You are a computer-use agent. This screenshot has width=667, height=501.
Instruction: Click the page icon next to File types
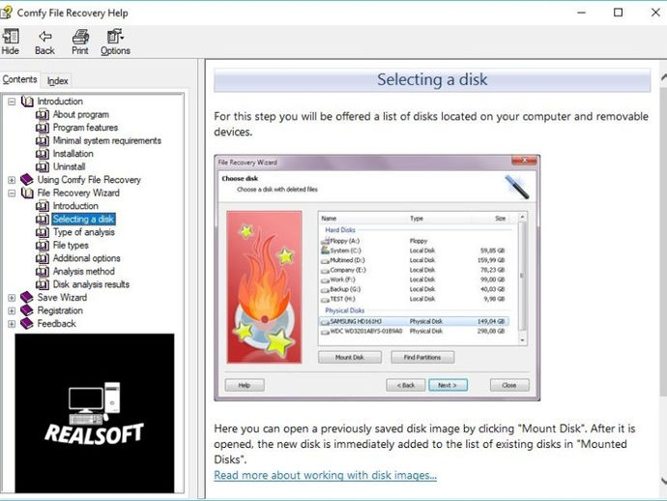tap(43, 246)
